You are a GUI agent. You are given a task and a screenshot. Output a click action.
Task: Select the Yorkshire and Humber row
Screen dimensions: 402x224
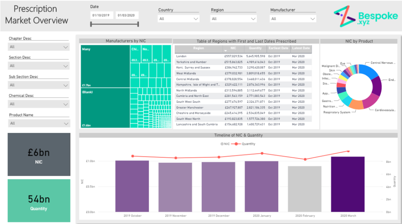pyautogui.click(x=243, y=62)
